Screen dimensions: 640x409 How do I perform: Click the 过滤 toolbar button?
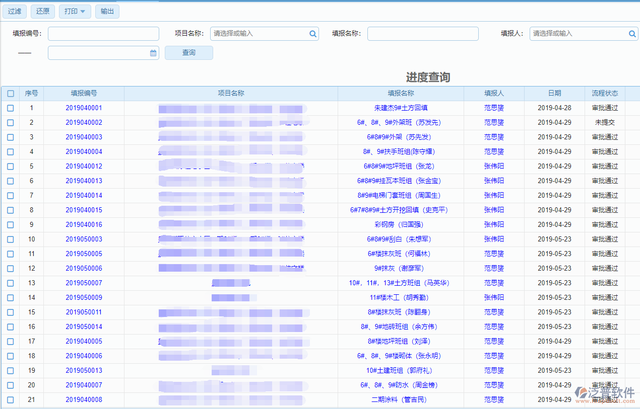click(15, 12)
